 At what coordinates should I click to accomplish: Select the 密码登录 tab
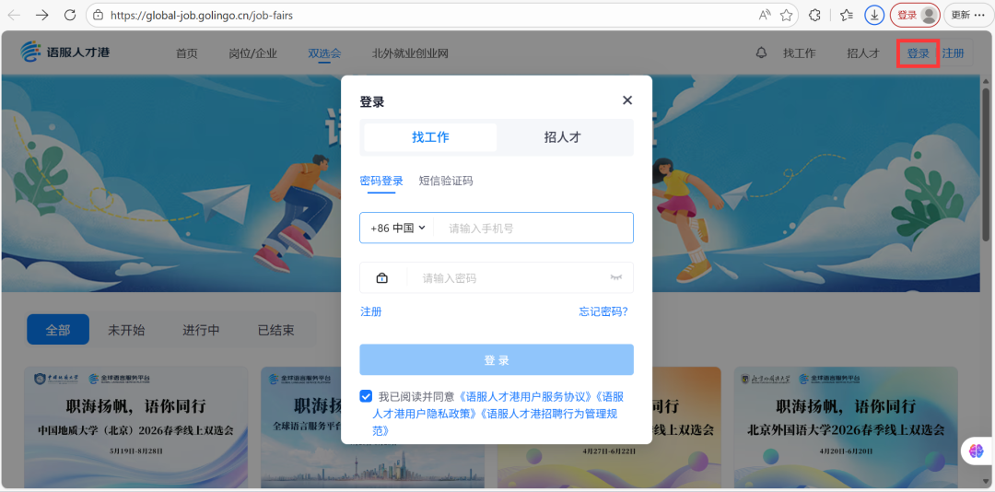click(381, 181)
